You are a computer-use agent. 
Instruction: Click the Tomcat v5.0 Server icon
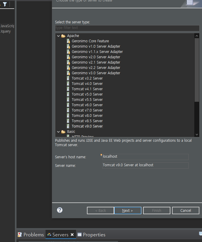click(68, 94)
